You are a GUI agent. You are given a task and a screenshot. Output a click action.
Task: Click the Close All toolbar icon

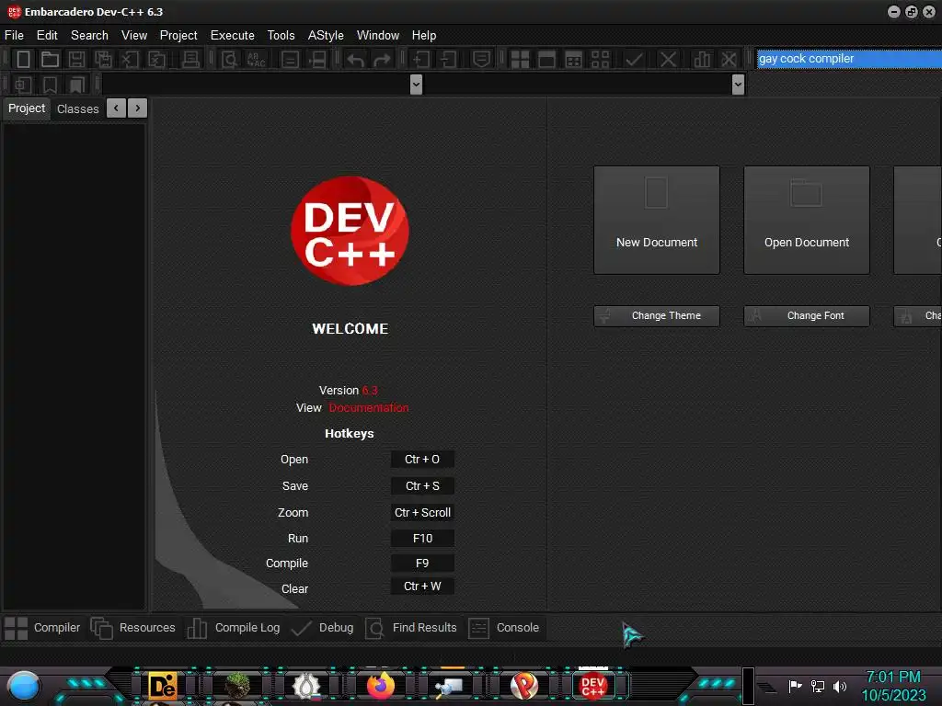pos(156,59)
